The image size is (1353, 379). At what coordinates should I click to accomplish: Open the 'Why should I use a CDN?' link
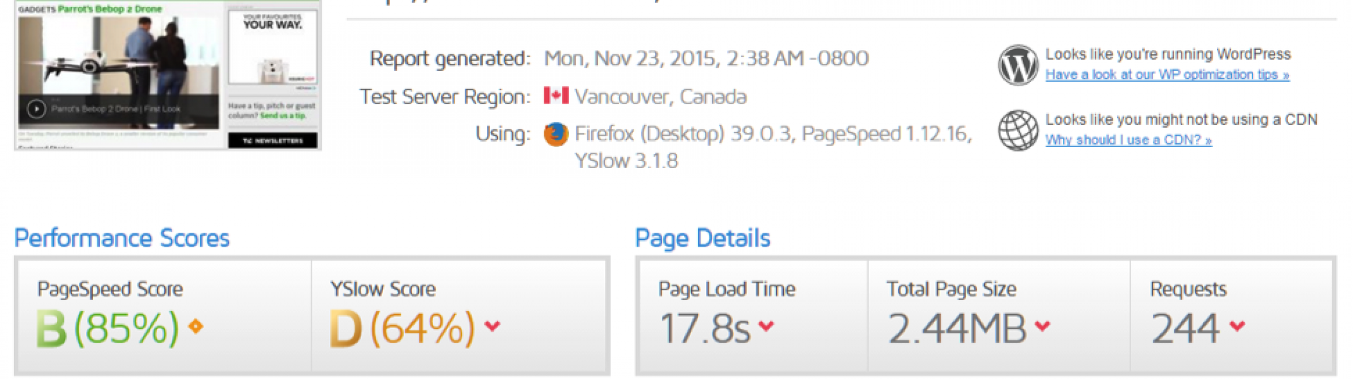coord(1129,140)
